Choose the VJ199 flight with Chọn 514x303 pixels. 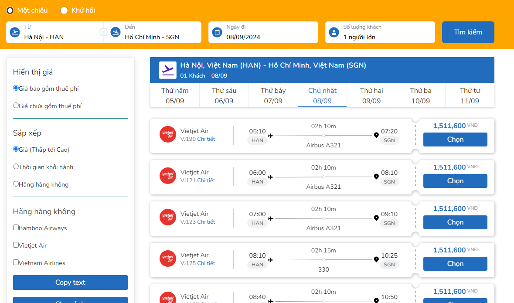[455, 140]
